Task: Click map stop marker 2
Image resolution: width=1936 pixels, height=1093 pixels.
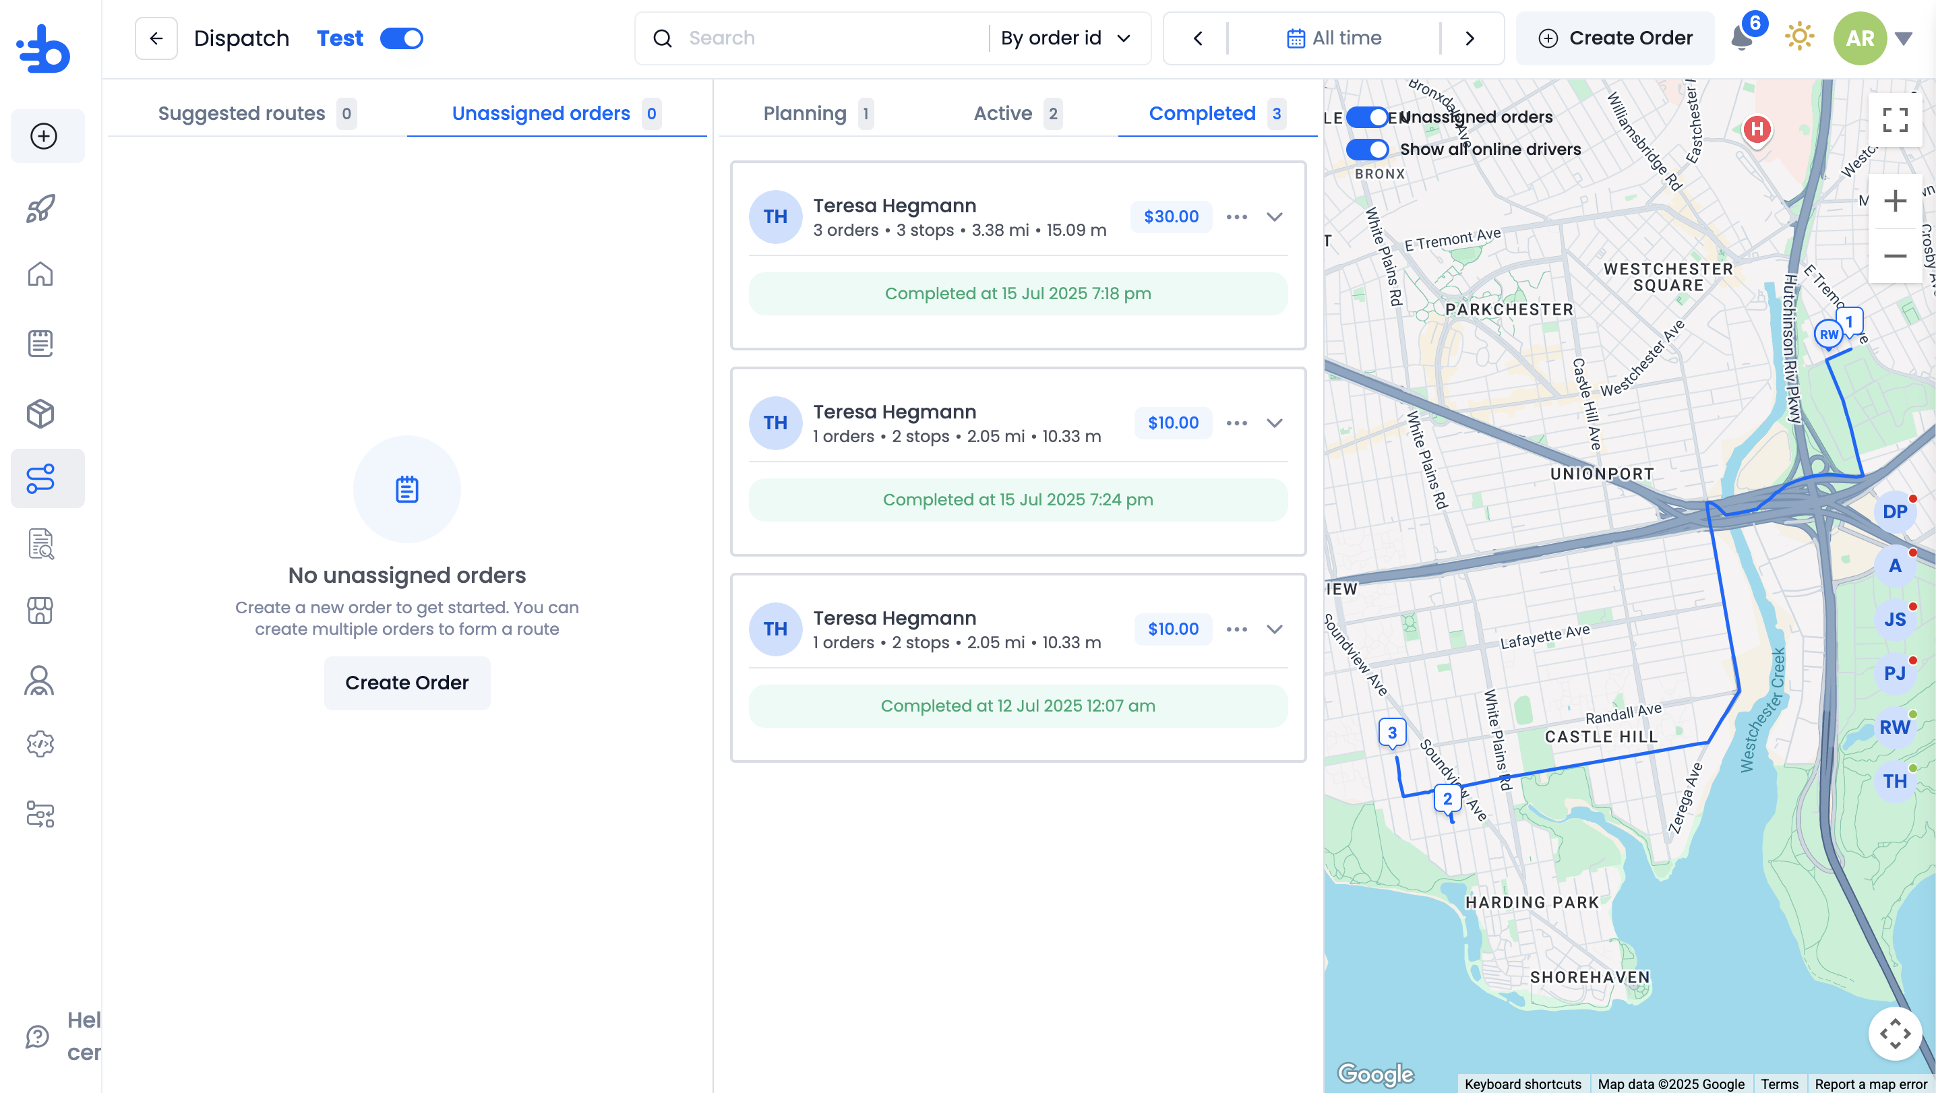Action: click(1447, 800)
